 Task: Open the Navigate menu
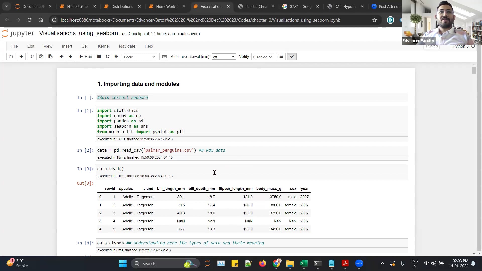click(127, 46)
